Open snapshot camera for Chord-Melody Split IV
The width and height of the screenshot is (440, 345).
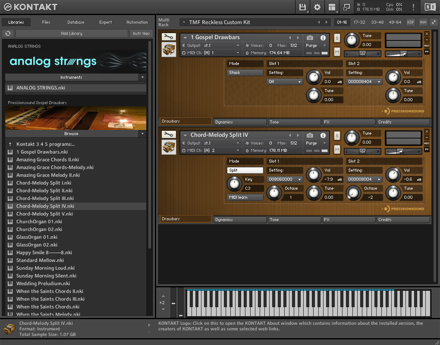tap(310, 135)
